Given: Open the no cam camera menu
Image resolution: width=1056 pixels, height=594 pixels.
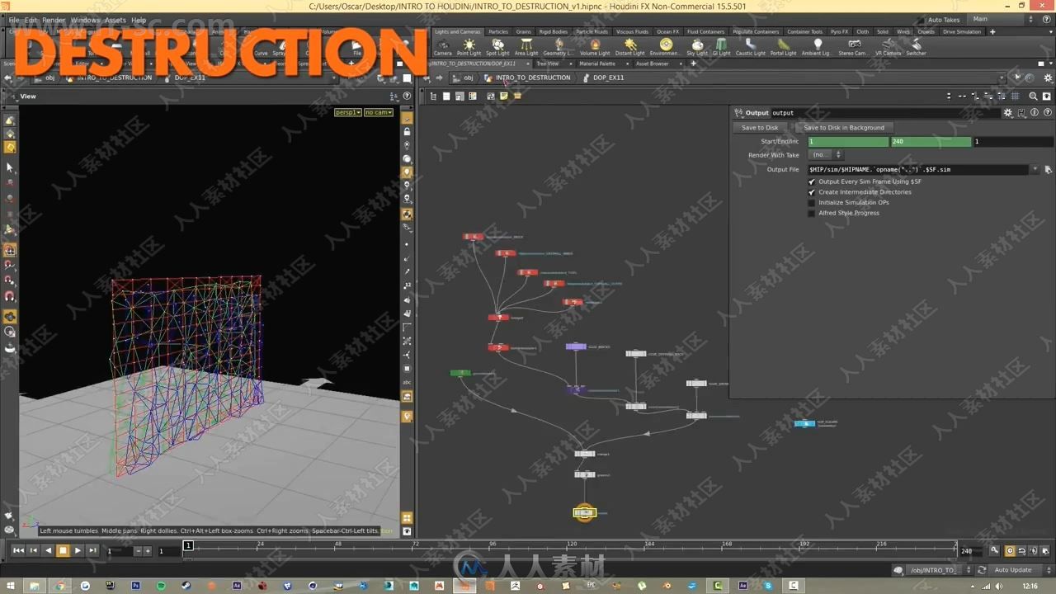Looking at the screenshot, I should (x=378, y=112).
